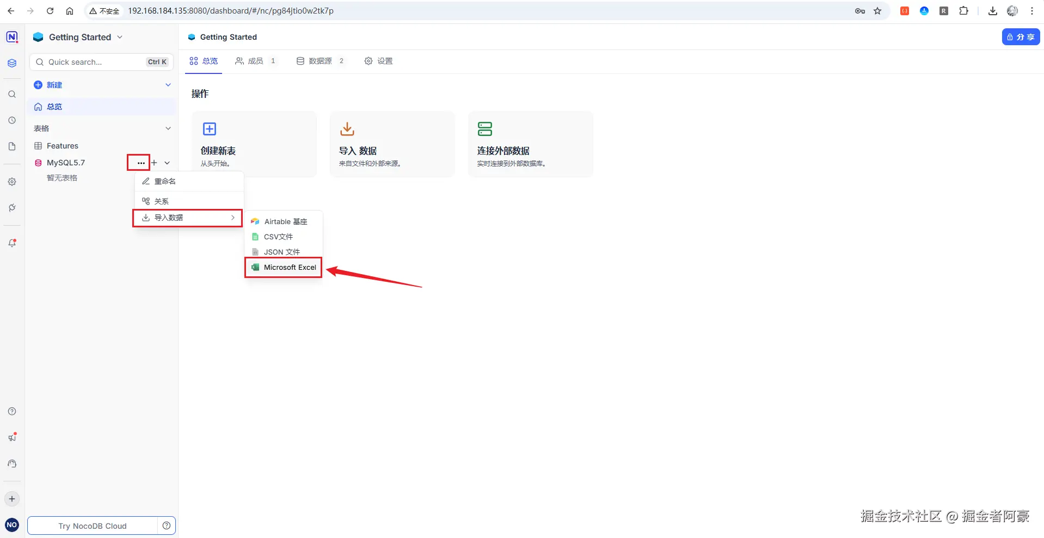
Task: Click the red extension icon in toolbar
Action: click(905, 11)
